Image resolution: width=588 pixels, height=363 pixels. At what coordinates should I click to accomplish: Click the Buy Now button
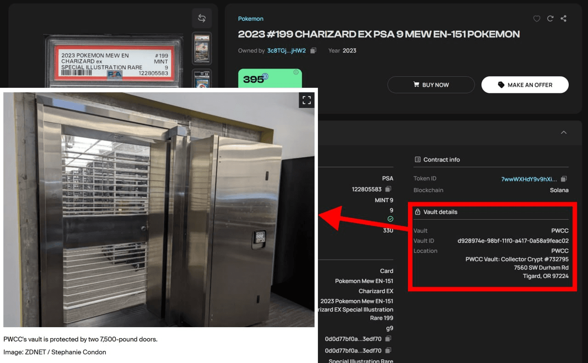click(x=431, y=85)
